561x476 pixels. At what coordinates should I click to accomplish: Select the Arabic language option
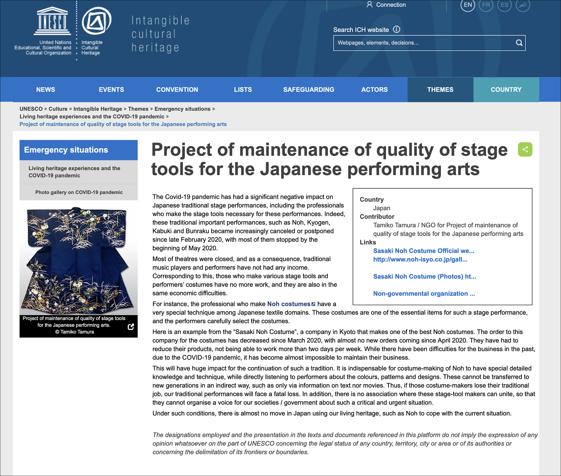(523, 5)
